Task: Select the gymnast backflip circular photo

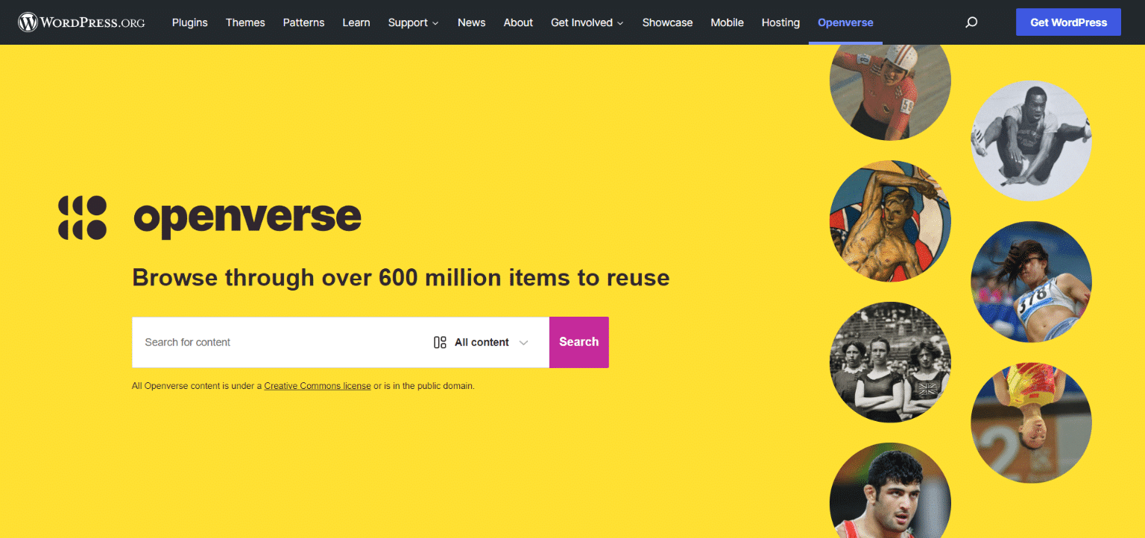Action: pyautogui.click(x=1031, y=423)
